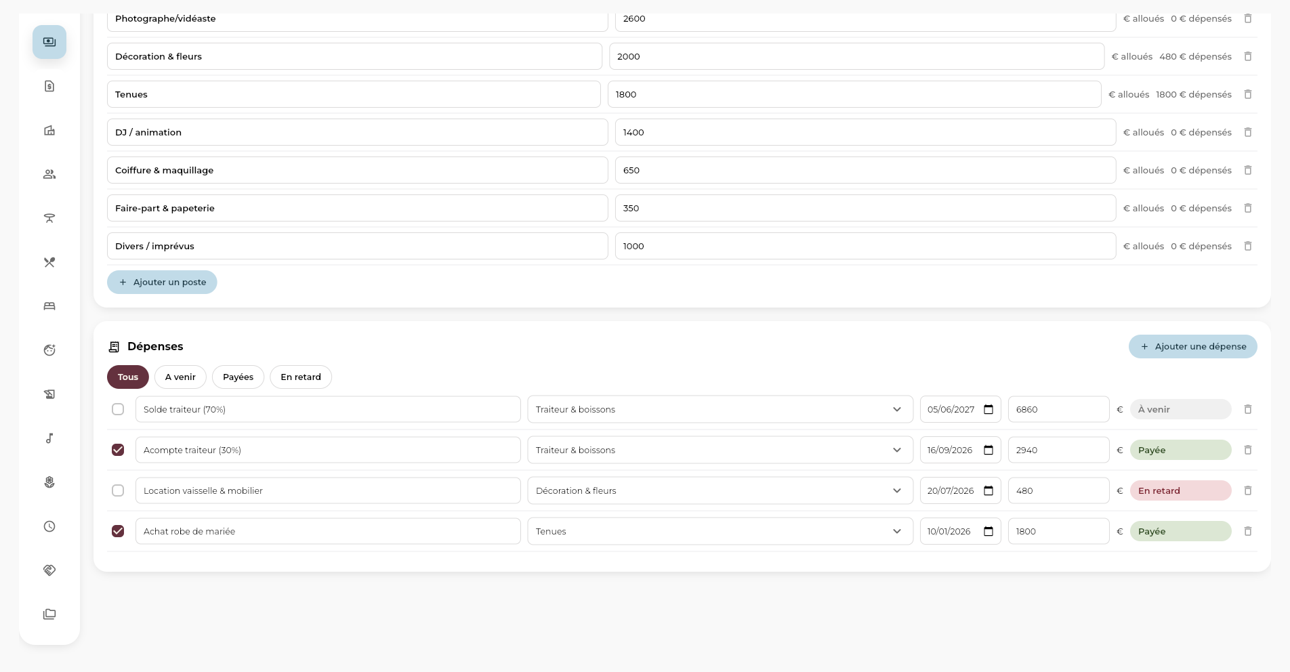1290x672 pixels.
Task: Open category dropdown for Acompte traiteur
Action: click(x=720, y=450)
